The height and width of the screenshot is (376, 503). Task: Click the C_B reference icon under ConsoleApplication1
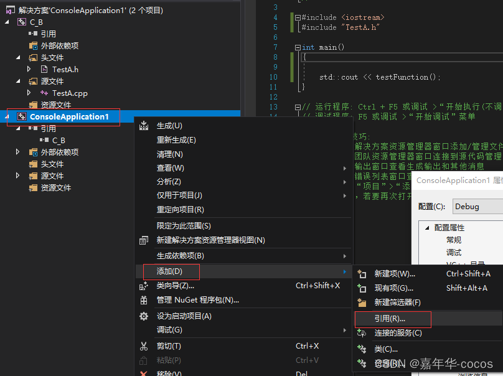44,140
